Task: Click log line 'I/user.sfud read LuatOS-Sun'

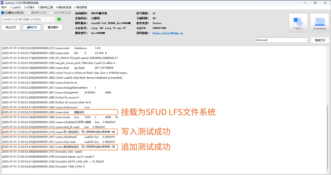Action: pyautogui.click(x=59, y=142)
